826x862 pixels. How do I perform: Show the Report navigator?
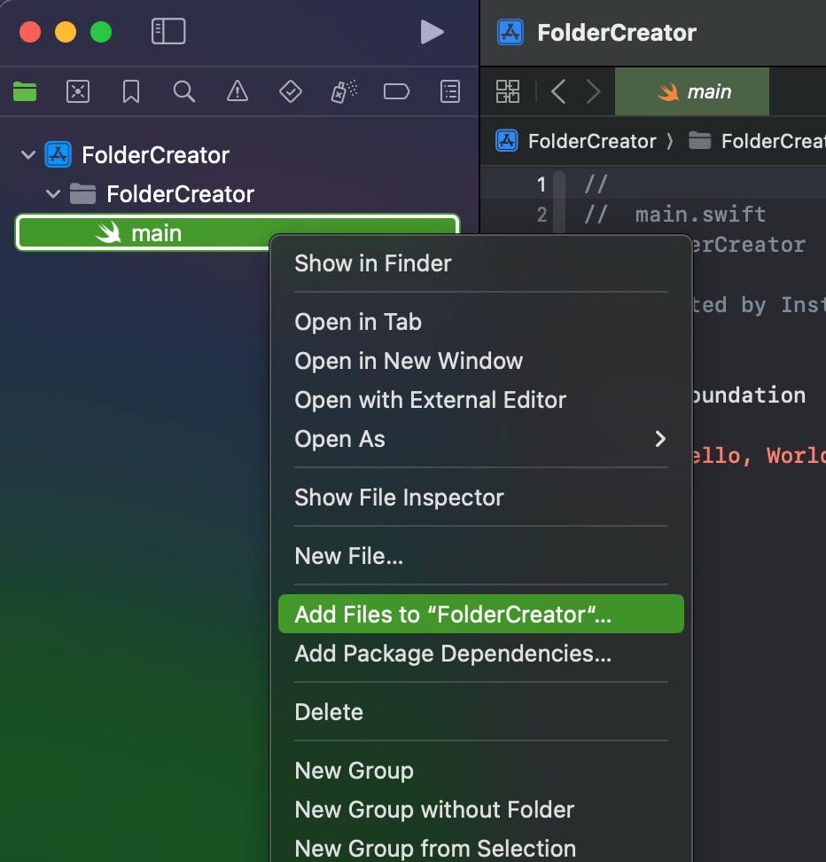point(450,91)
